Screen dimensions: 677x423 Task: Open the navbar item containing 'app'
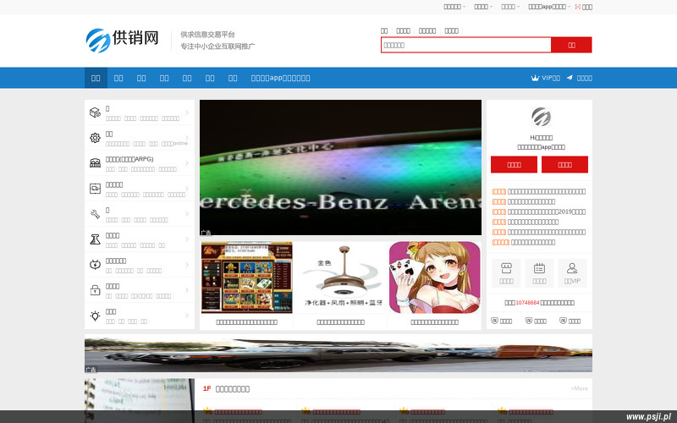click(x=281, y=78)
